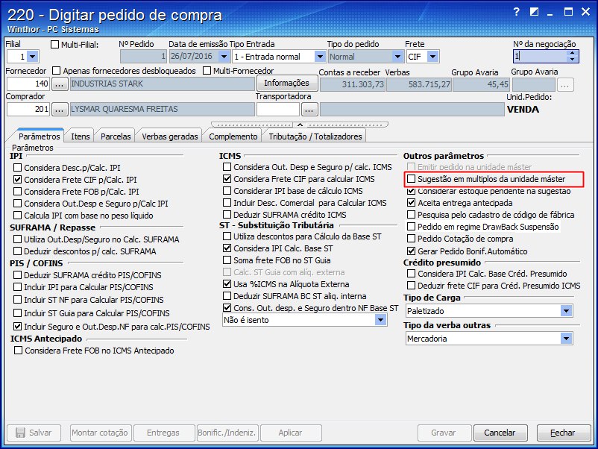Open the Verbas geradas tab
The height and width of the screenshot is (449, 598).
point(170,136)
